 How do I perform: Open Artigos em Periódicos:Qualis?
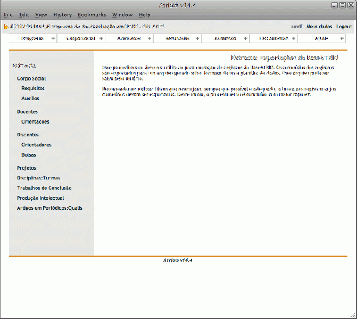(x=49, y=208)
